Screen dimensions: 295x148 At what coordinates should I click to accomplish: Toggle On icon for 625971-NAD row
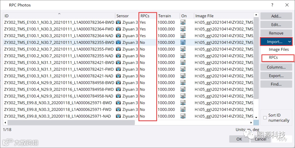(183, 116)
